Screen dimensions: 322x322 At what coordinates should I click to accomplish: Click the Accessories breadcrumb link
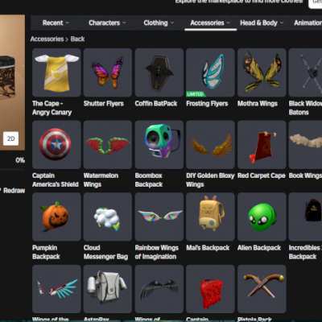click(x=47, y=39)
